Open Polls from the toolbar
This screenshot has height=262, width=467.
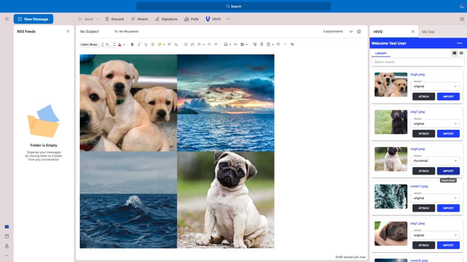click(191, 19)
